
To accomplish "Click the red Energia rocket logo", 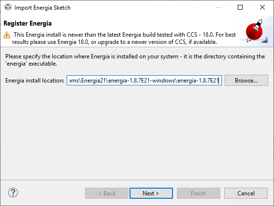I will pyautogui.click(x=255, y=31).
